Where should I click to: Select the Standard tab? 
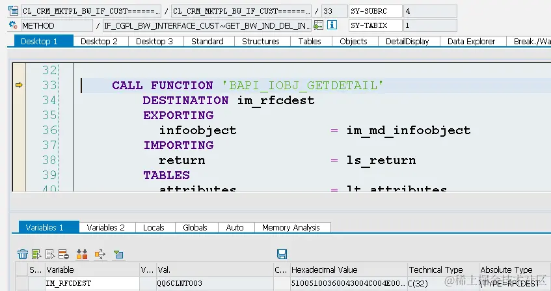click(208, 42)
